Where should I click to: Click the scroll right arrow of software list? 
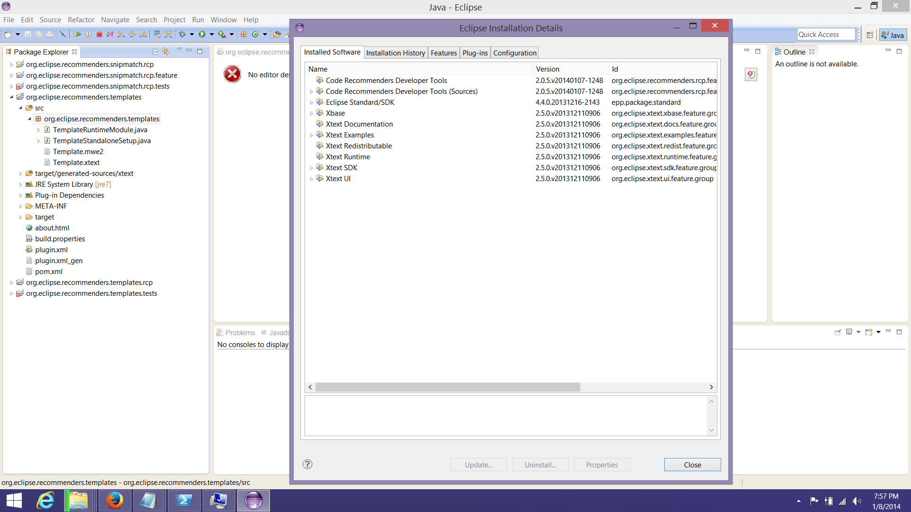click(711, 387)
